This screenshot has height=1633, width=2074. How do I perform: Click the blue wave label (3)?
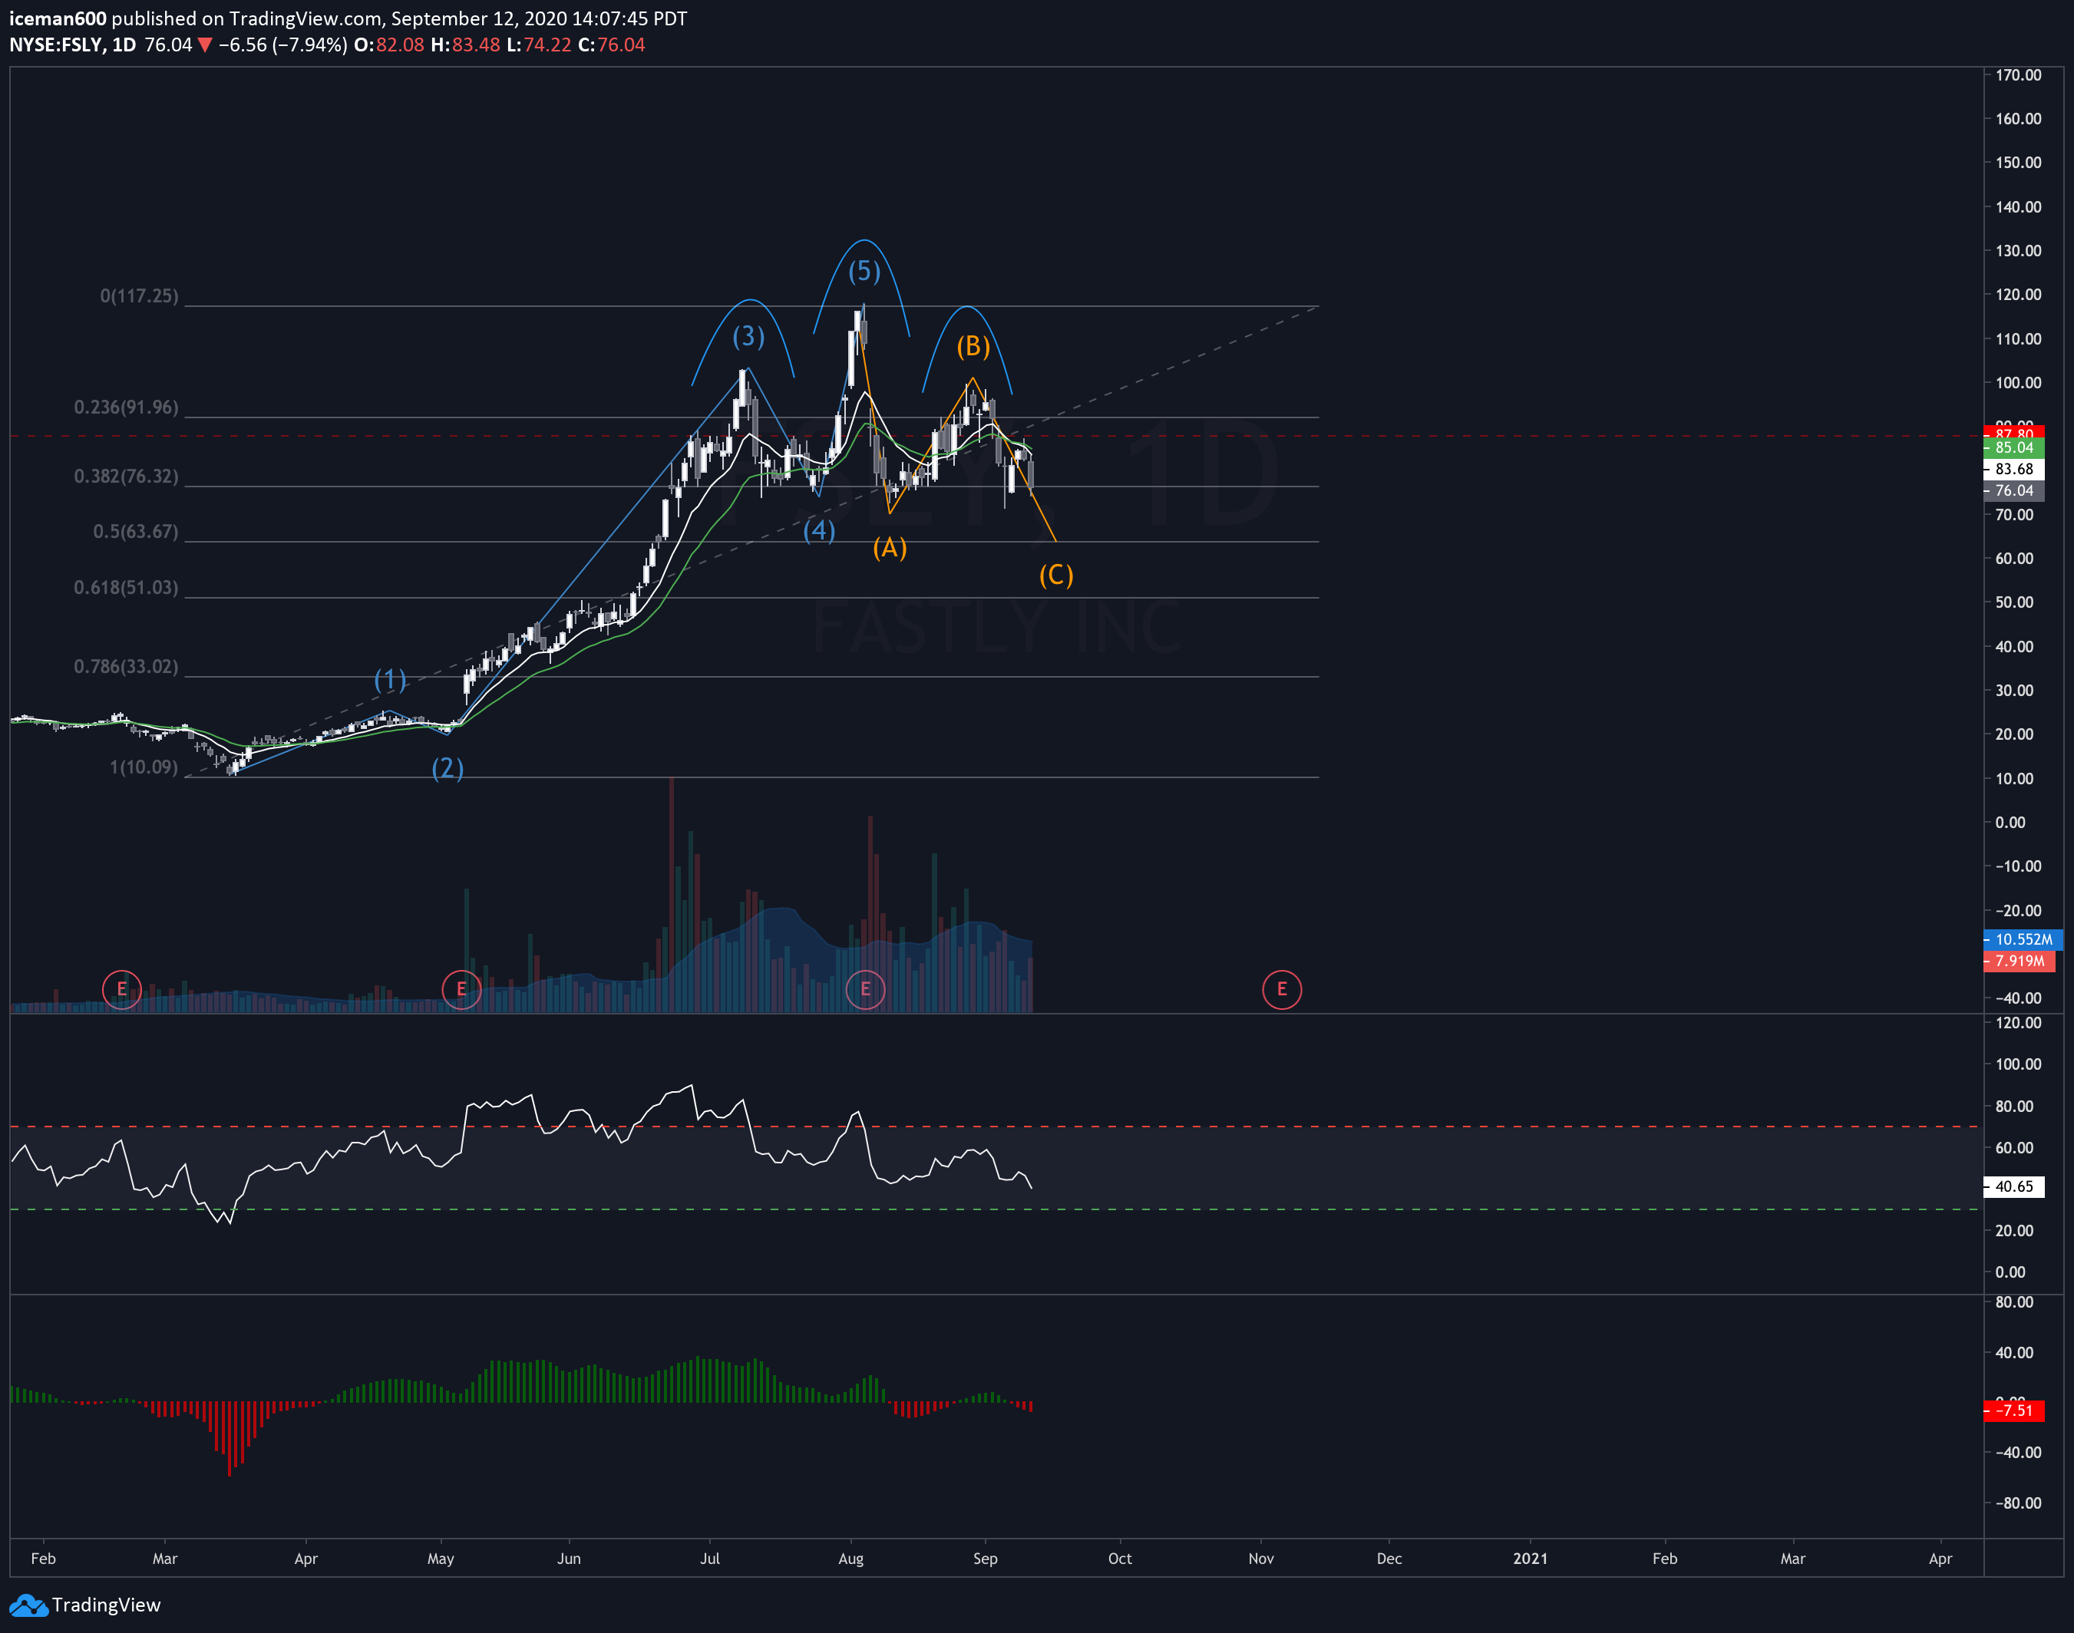coord(748,337)
